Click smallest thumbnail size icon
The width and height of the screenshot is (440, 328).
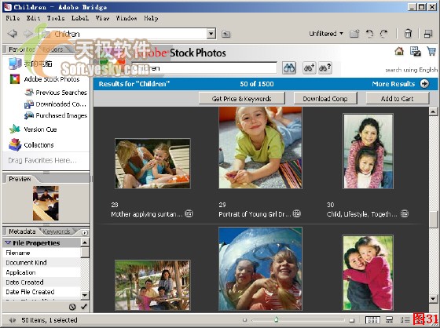pos(244,320)
